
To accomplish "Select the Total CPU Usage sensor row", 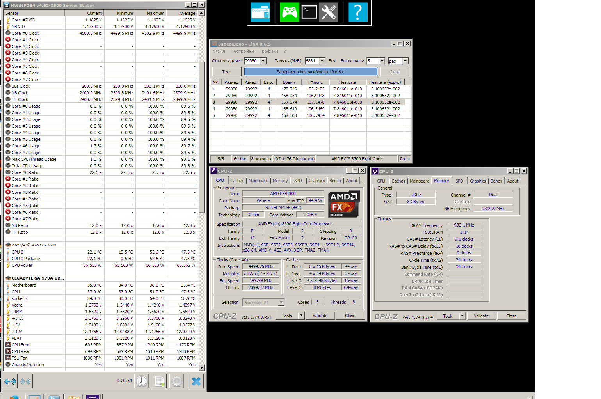I will pyautogui.click(x=101, y=166).
